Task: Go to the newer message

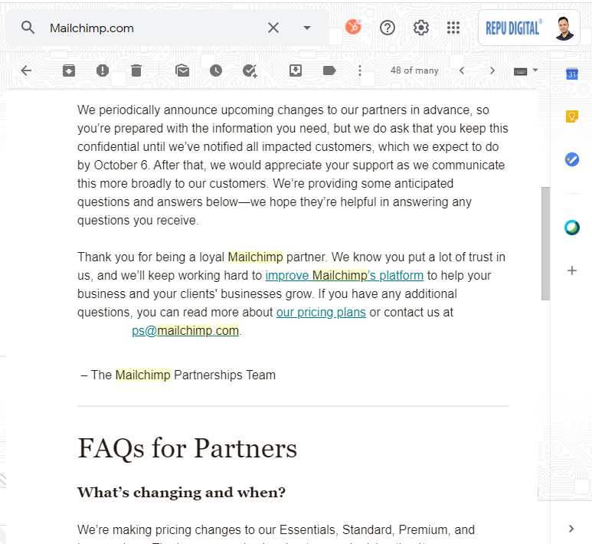Action: [462, 70]
